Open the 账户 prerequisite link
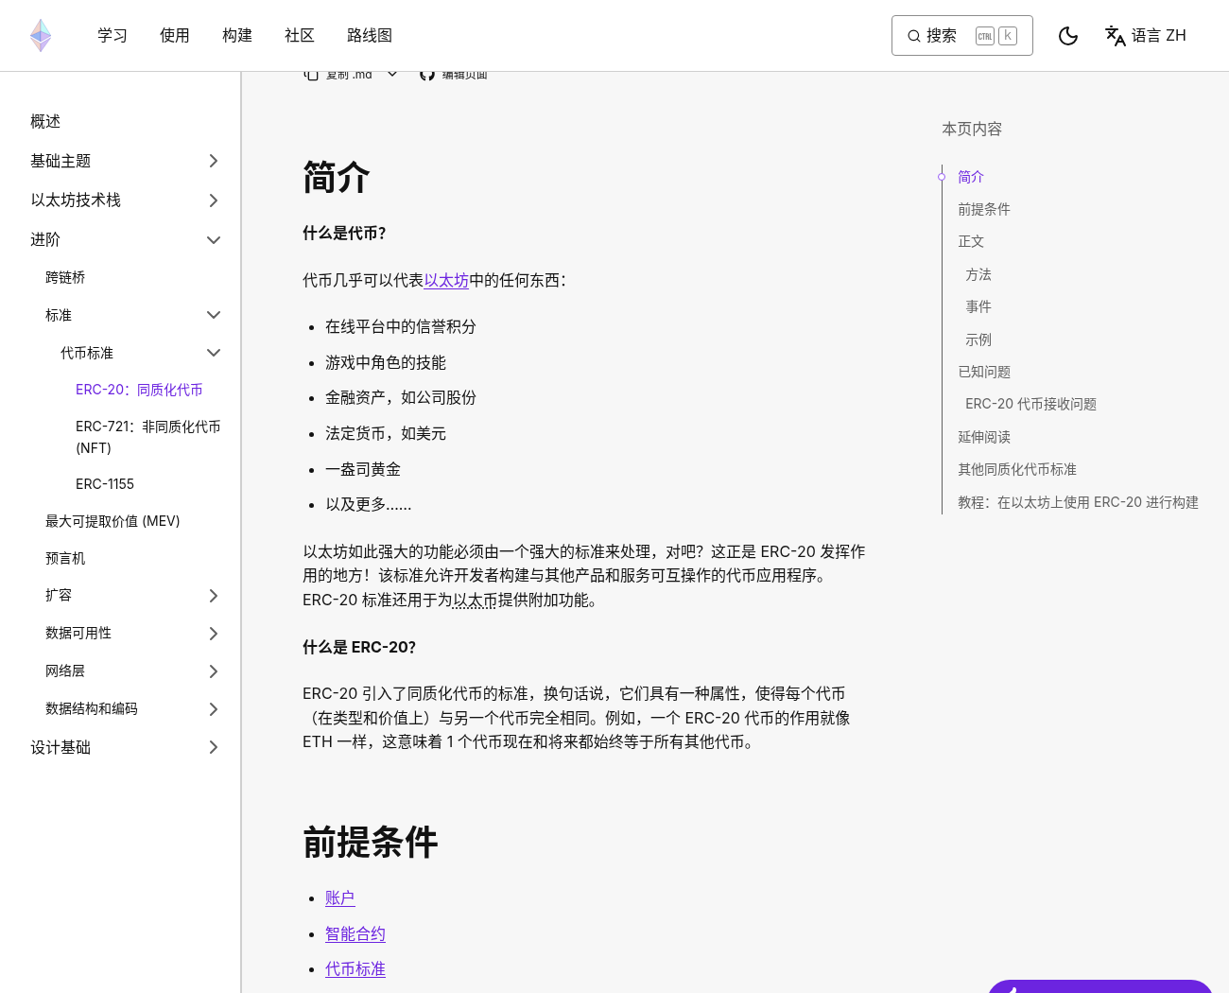Screen dimensions: 1229x993 340,898
